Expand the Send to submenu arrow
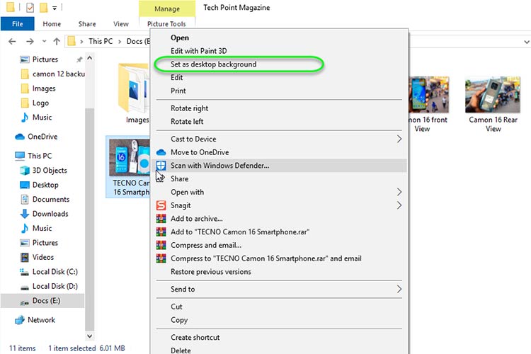 [x=399, y=289]
